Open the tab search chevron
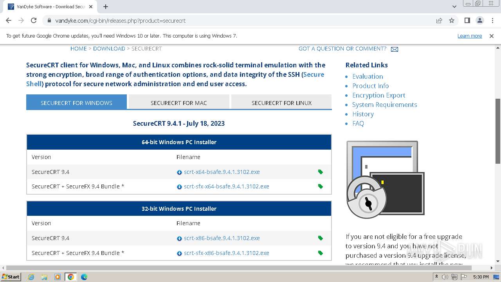Screen dimensions: 501x282 coord(454,7)
